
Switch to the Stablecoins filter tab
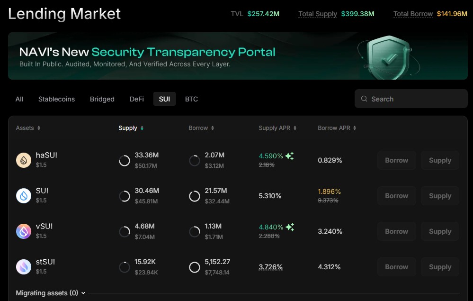pos(56,99)
